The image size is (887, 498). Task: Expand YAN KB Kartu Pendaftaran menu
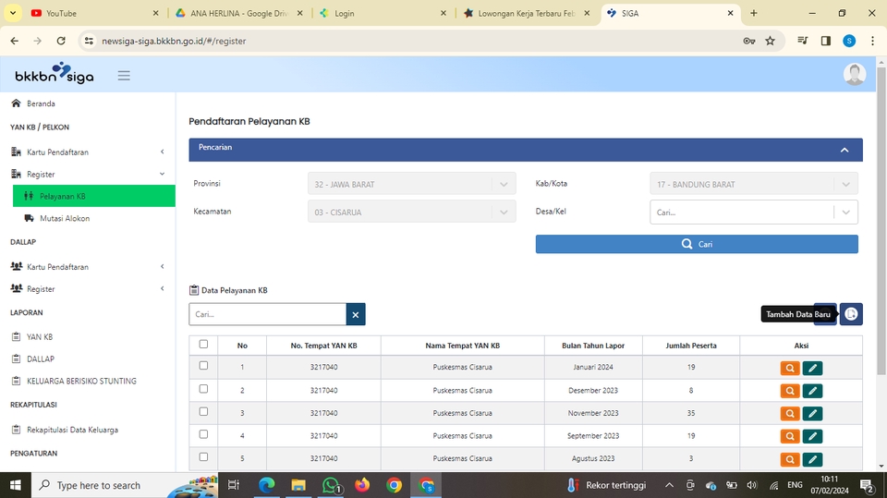coord(88,152)
